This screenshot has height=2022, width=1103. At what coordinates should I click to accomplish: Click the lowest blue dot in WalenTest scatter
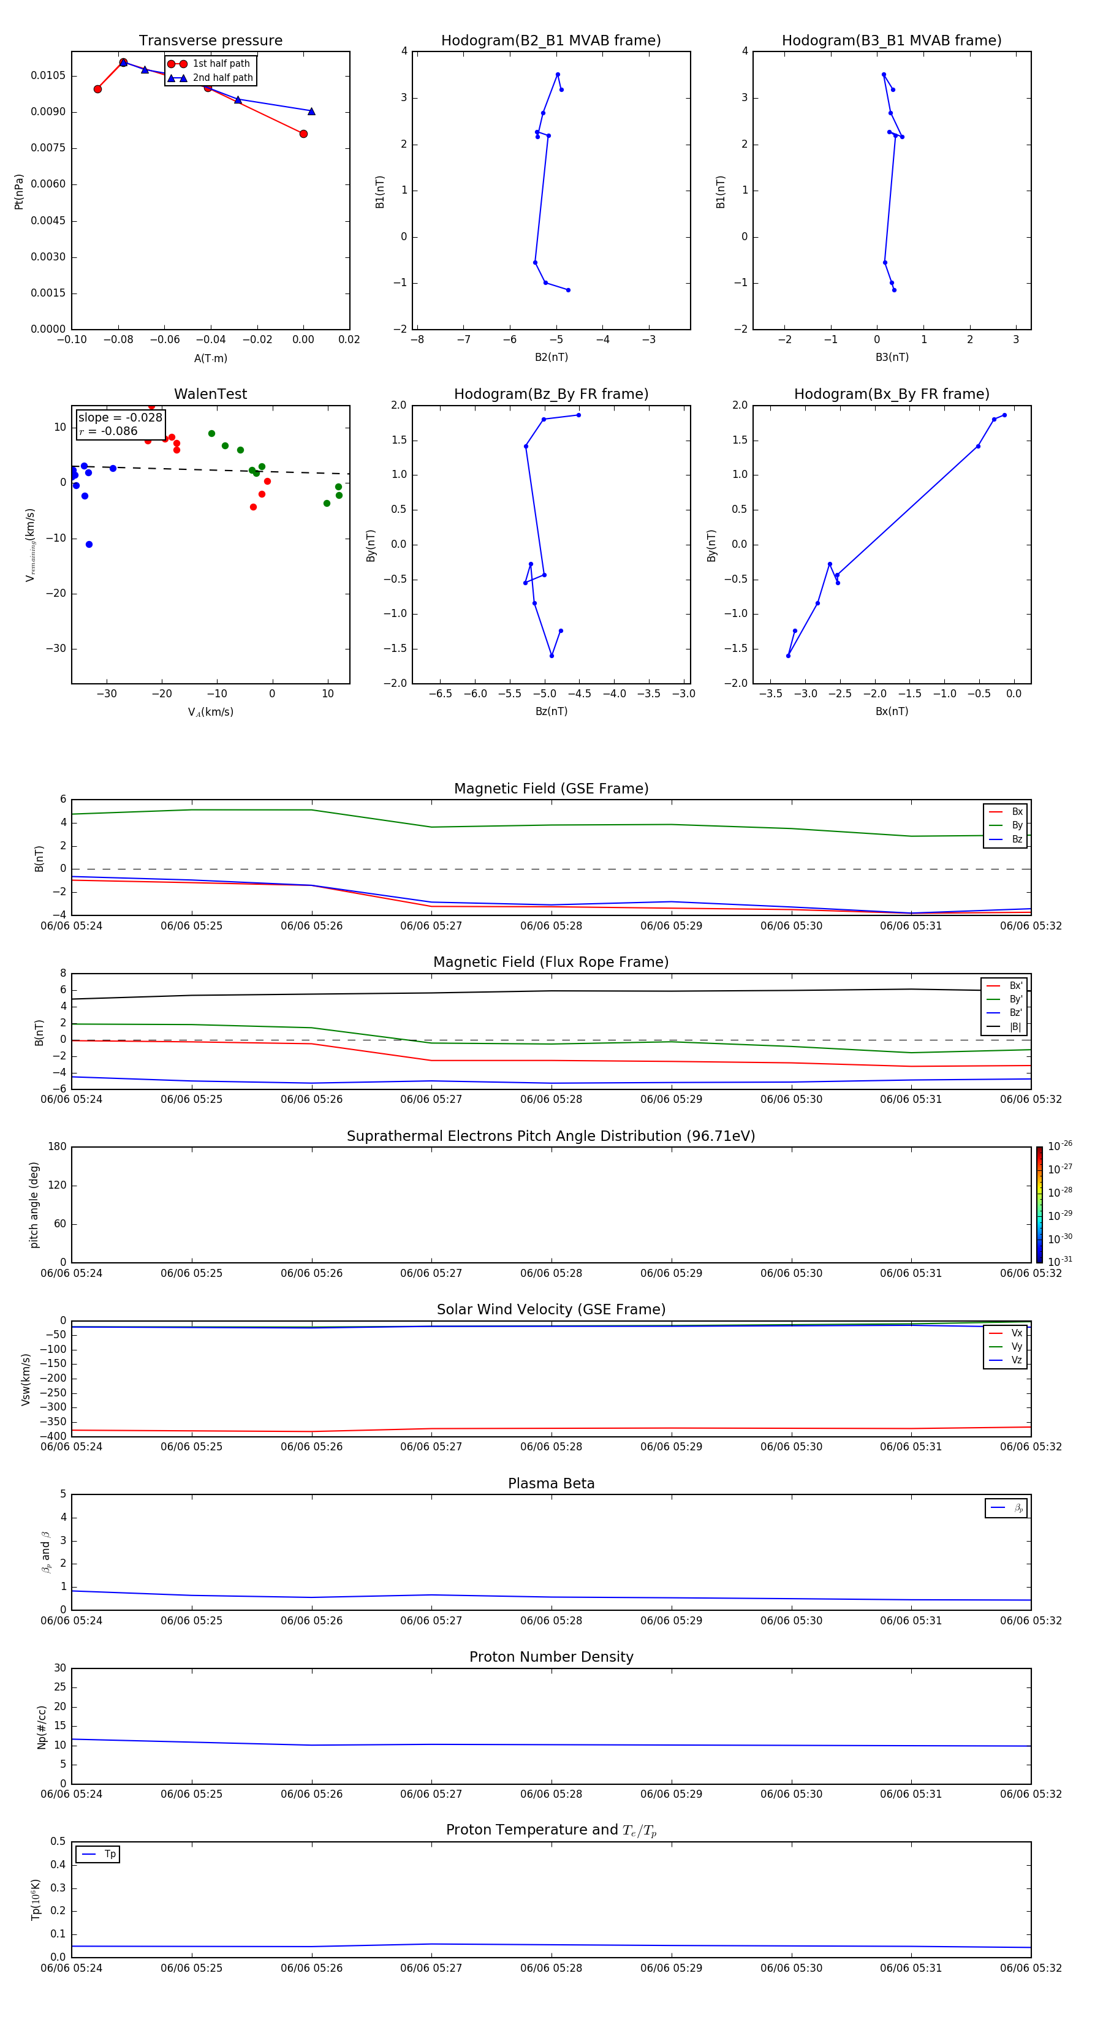(x=89, y=545)
